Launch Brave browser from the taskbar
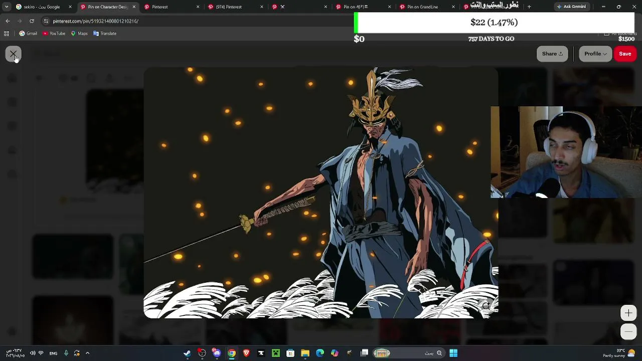Viewport: 642px width, 361px height. (246, 353)
